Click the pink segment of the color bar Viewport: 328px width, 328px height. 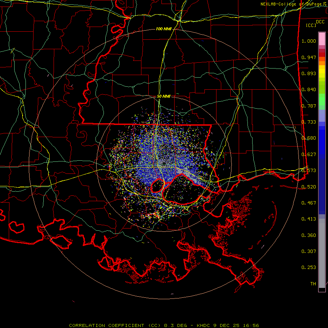322,39
